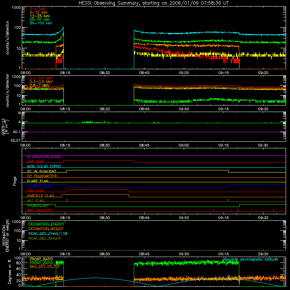Click the 09:15 tick under the MeV panel
This screenshot has width=290, height=290.
[223, 109]
